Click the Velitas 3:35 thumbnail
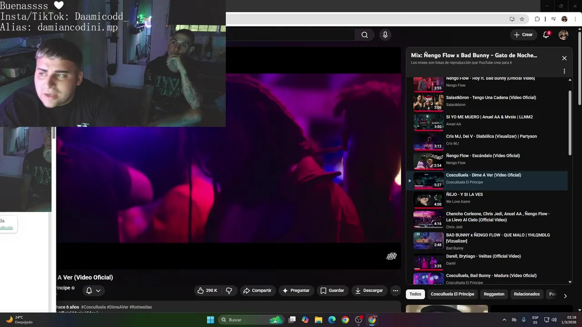The width and height of the screenshot is (582, 327). (428, 262)
